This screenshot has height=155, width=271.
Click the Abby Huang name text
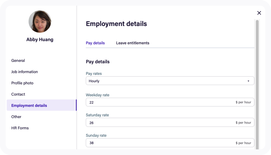coord(40,40)
